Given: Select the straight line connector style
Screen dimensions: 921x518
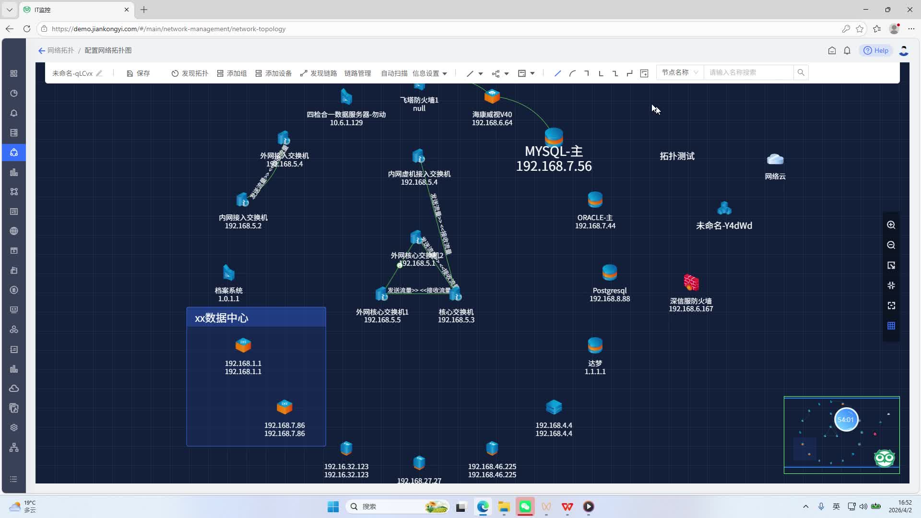Looking at the screenshot, I should pos(557,73).
